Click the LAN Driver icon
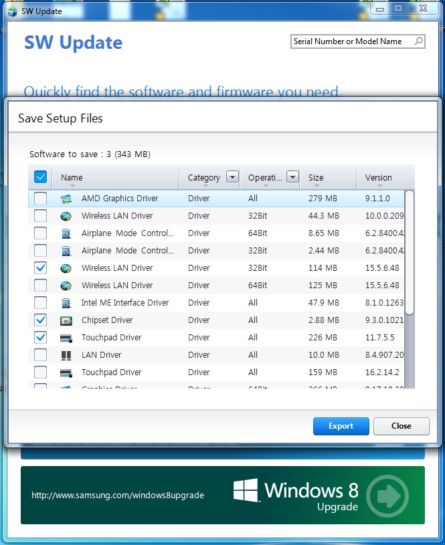 tap(66, 355)
